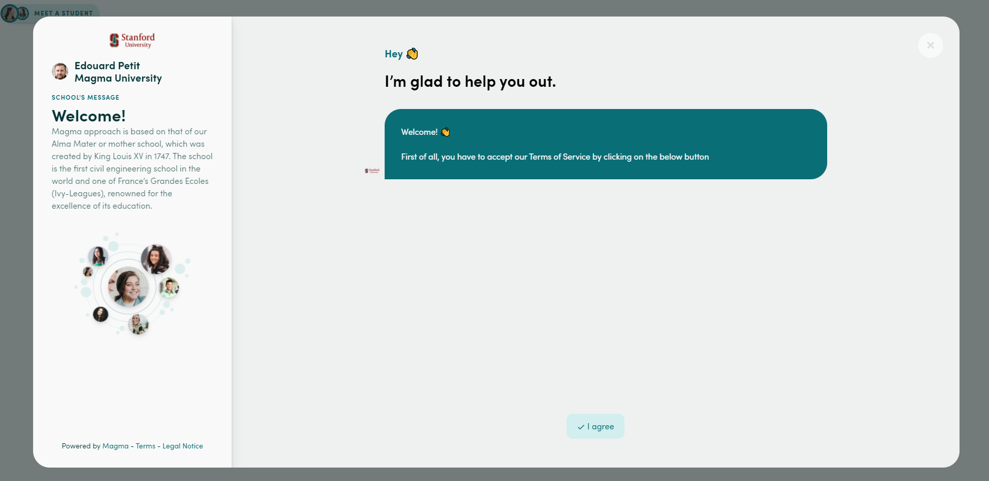Select the bottom-left dark student portrait
The width and height of the screenshot is (989, 481).
coord(100,314)
